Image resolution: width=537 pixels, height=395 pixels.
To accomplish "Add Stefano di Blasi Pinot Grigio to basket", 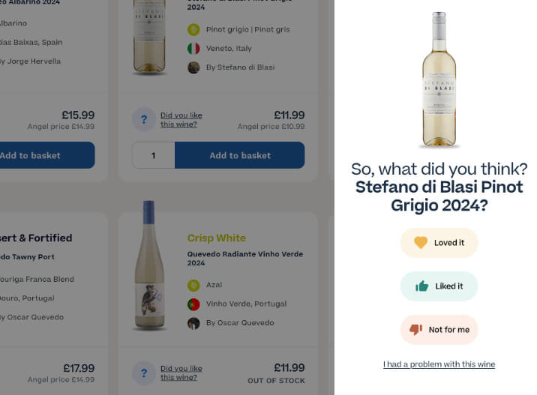I will click(x=240, y=155).
